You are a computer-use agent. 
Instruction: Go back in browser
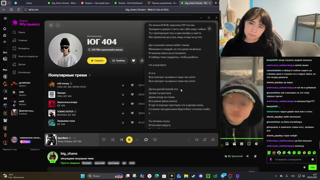point(4,9)
